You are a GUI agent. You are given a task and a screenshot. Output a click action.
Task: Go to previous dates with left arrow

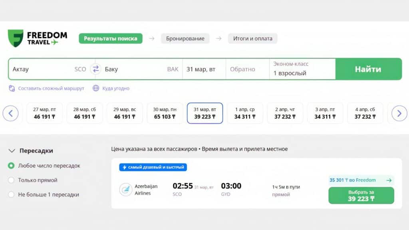(11, 113)
